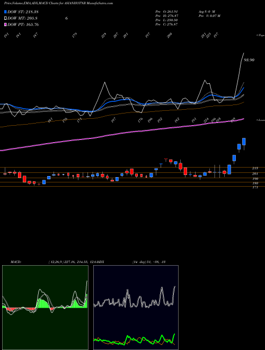Image resolution: width=265 pixels, height=350 pixels.
Task: Select the 'DOW ST: 218.38' legend label
Action: [23, 12]
